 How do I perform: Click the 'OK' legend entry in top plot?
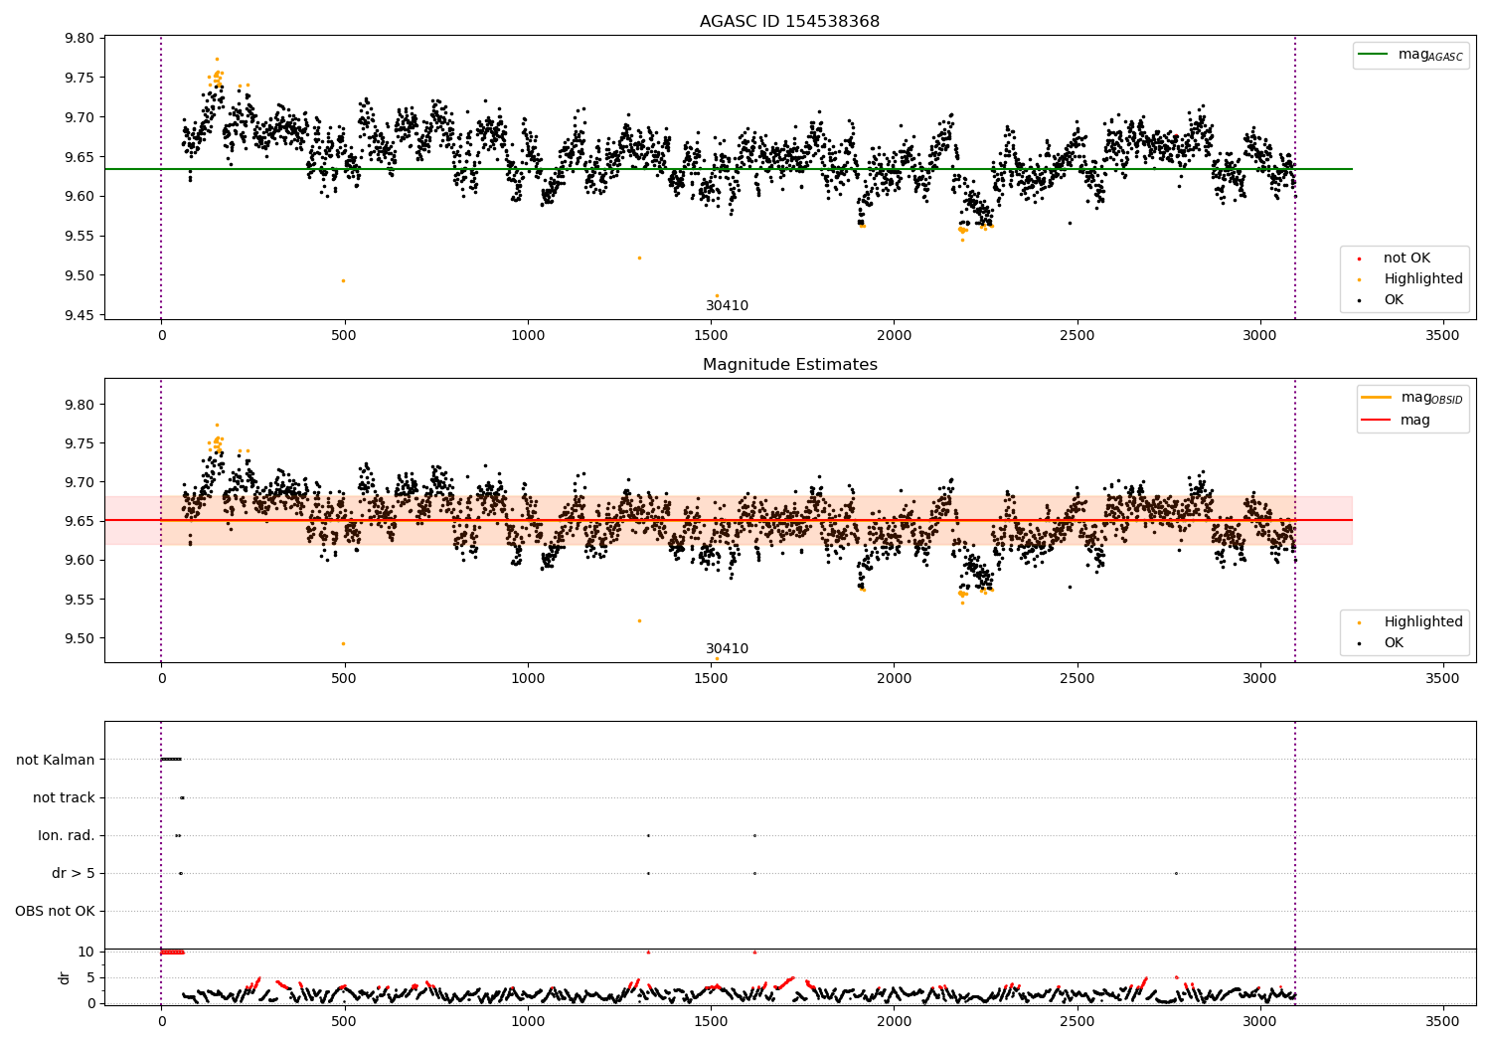pyautogui.click(x=1394, y=299)
